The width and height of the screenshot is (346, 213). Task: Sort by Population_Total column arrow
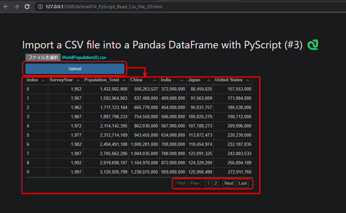(x=124, y=80)
